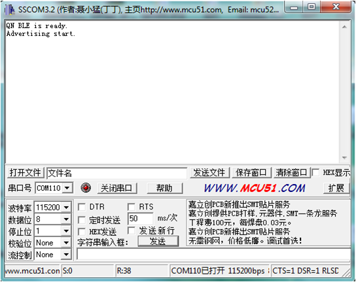The width and height of the screenshot is (356, 282).
Task: Close the SSCOM3.2 window
Action: tap(336, 7)
